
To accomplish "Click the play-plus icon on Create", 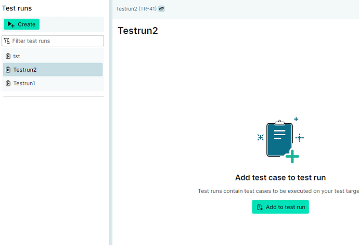I will coord(11,24).
